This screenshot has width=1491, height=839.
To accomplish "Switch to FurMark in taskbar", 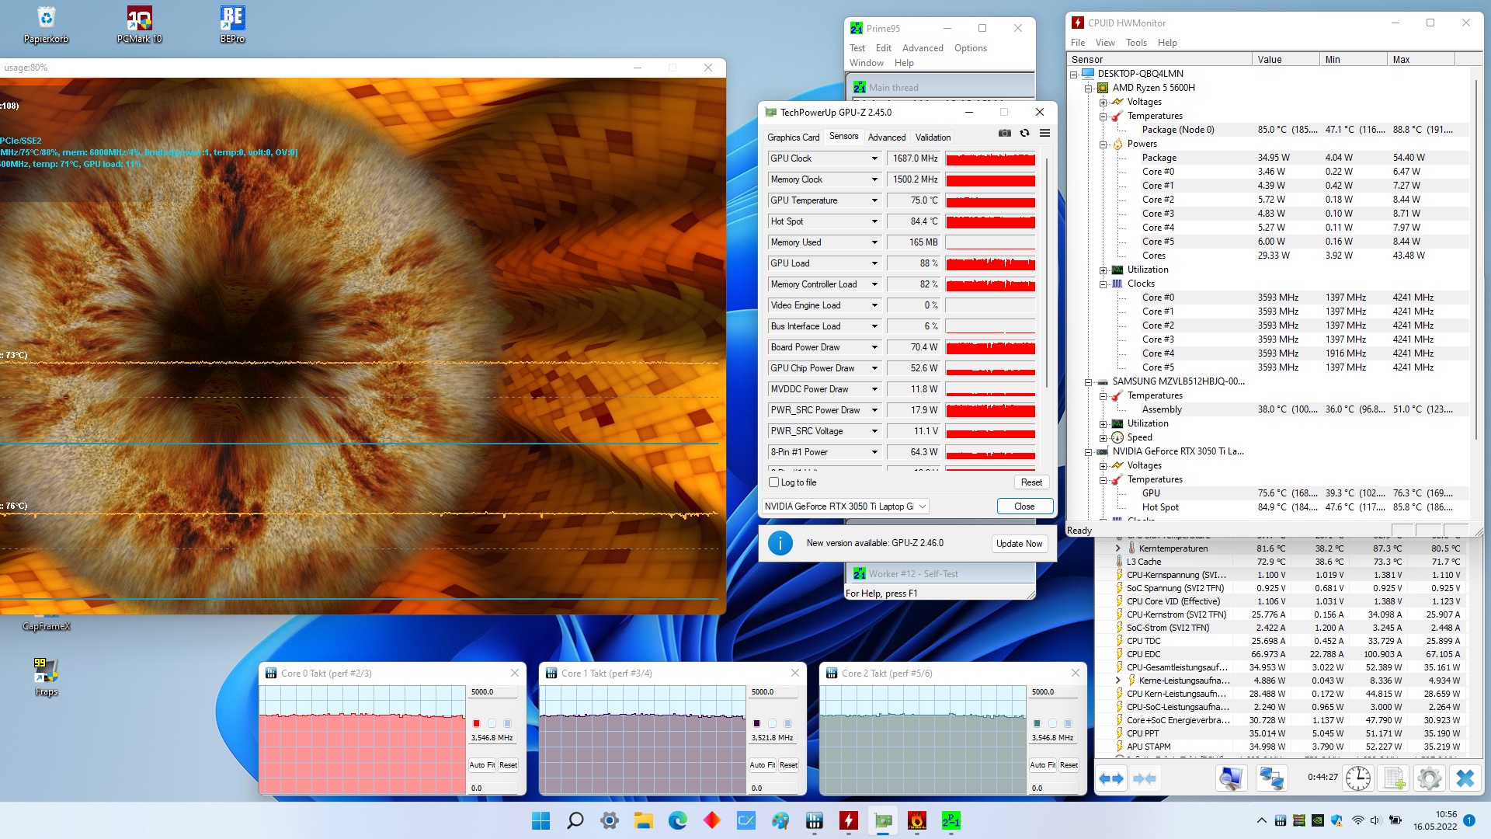I will [x=917, y=820].
